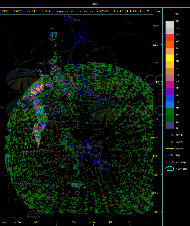Click the 80 value on color scale
This screenshot has width=190, height=226.
(178, 21)
